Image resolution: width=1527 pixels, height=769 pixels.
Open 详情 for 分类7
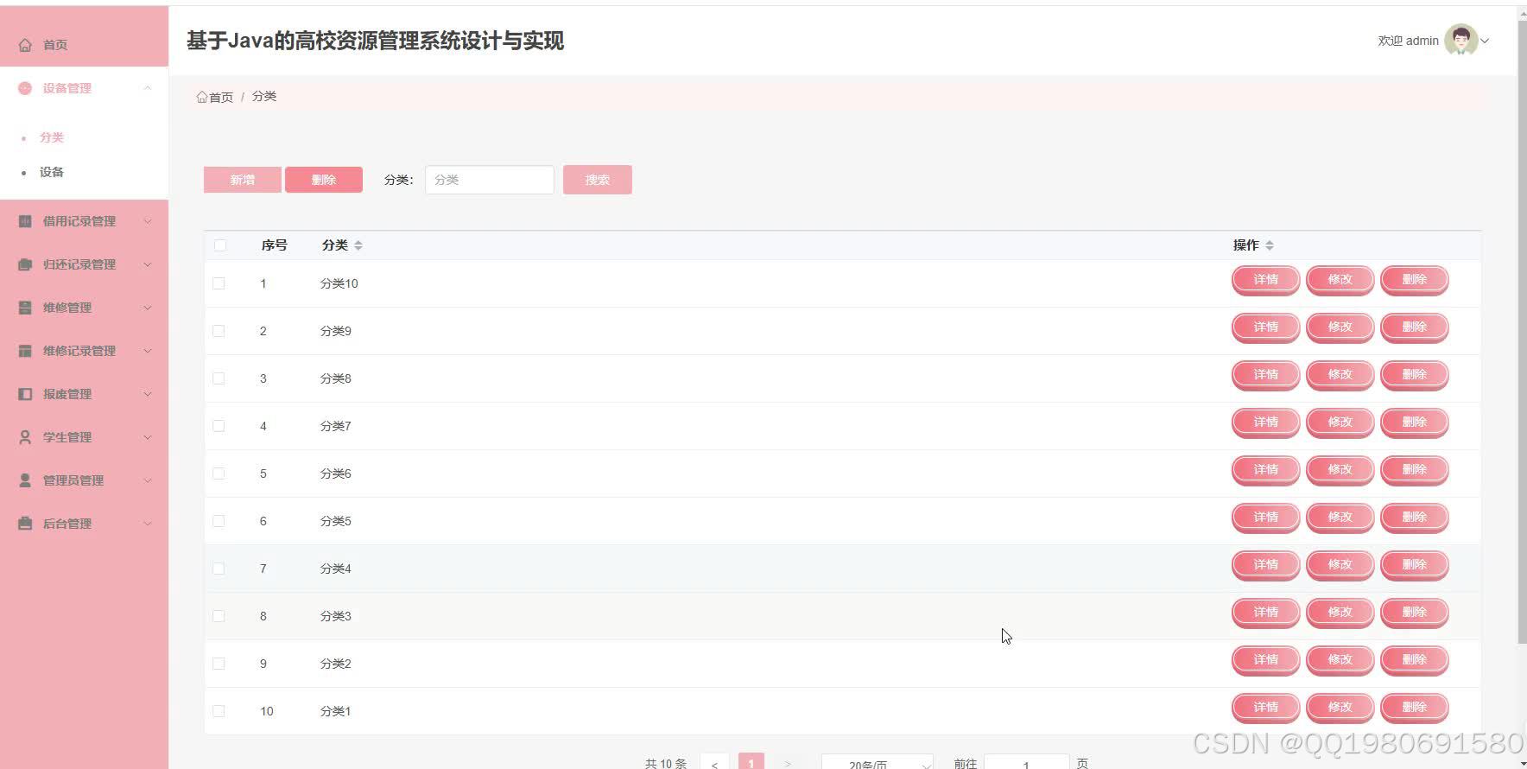(x=1266, y=423)
